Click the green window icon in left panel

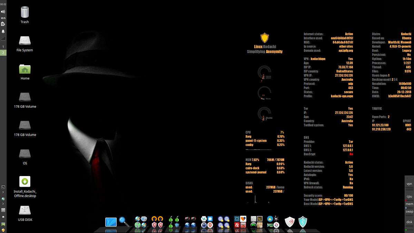tap(3, 224)
